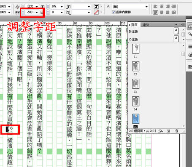Click the masters list scroll up arrow
The image size is (192, 167).
(183, 29)
